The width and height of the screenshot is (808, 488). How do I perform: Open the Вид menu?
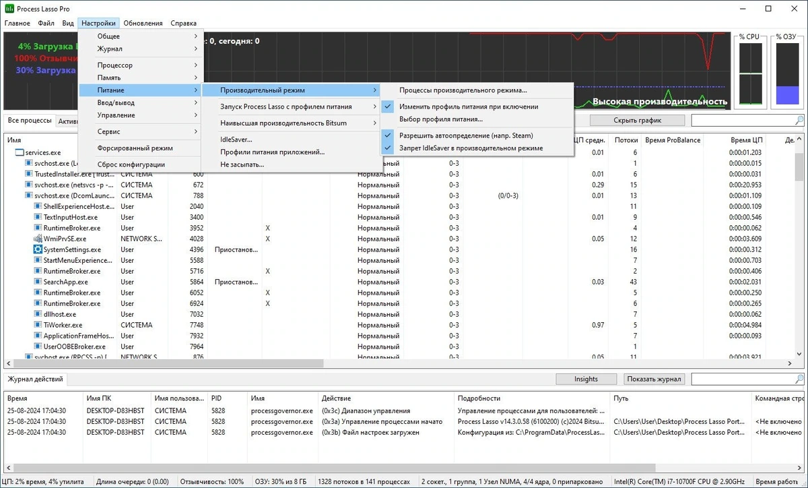point(68,23)
